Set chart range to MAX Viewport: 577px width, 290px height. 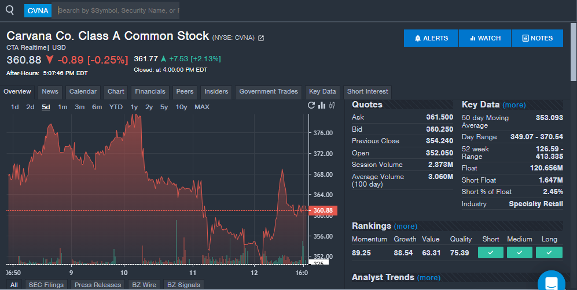202,107
